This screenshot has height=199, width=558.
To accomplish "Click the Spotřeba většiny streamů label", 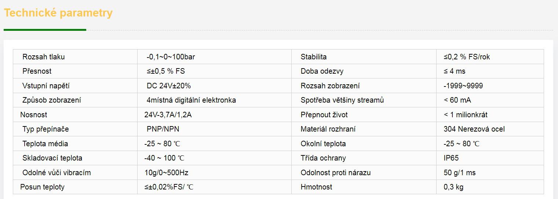I will 342,100.
